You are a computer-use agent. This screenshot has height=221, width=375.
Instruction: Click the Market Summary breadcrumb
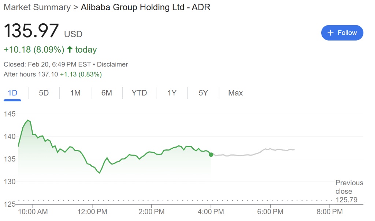(37, 7)
